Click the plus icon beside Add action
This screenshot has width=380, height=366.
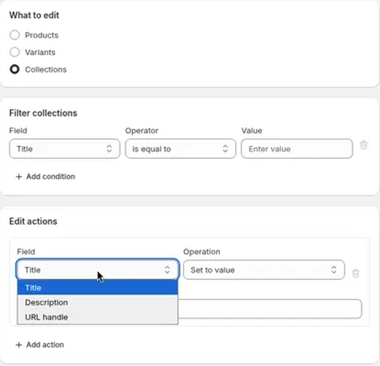pyautogui.click(x=19, y=345)
